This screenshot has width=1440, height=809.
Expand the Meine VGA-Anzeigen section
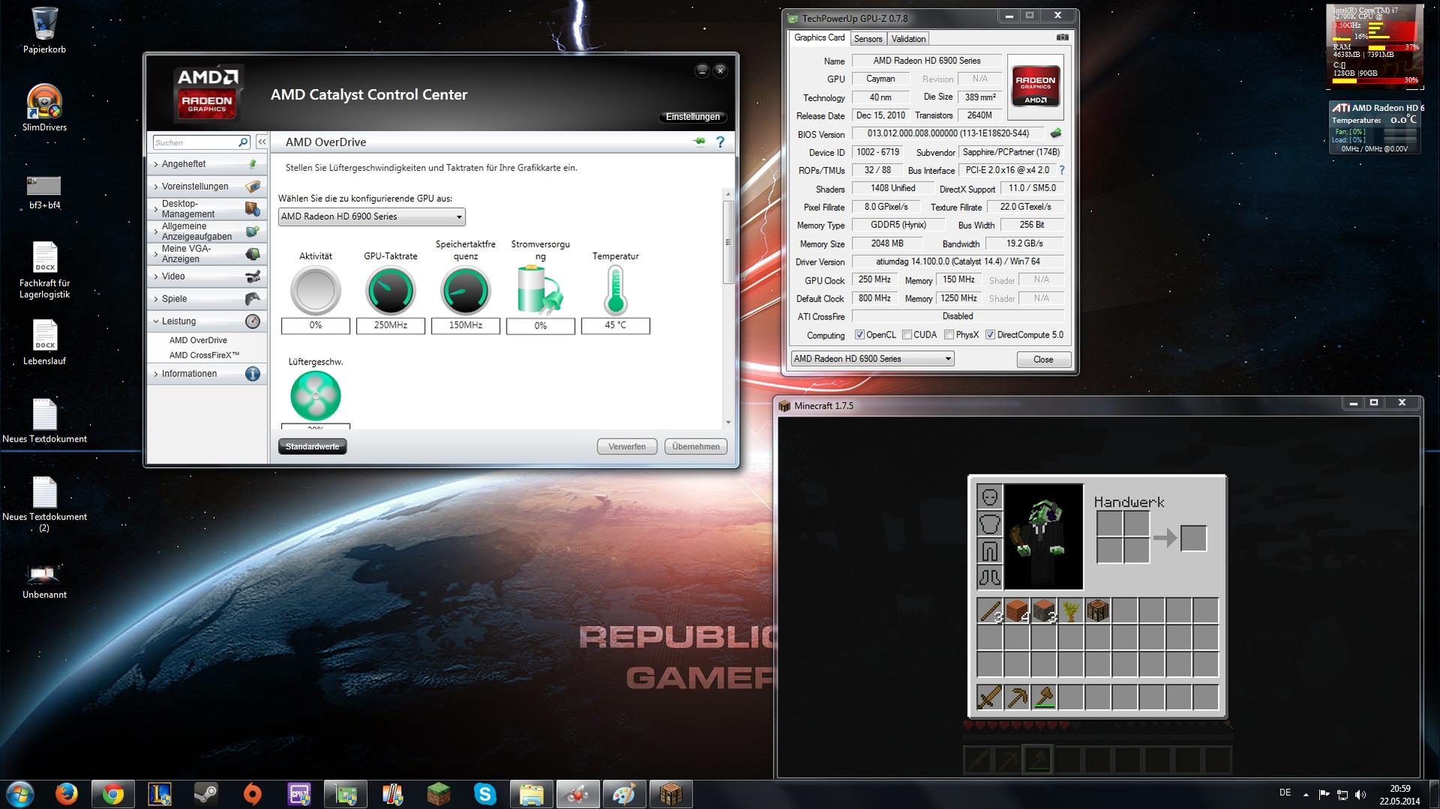coord(206,253)
